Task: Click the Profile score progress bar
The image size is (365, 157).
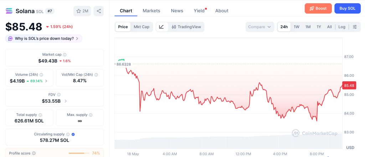Action: [79, 153]
